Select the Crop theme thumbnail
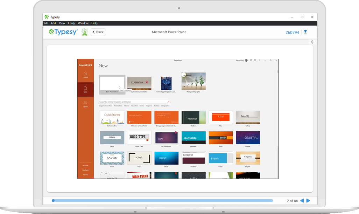Image resolution: width=359 pixels, height=214 pixels. point(139,158)
